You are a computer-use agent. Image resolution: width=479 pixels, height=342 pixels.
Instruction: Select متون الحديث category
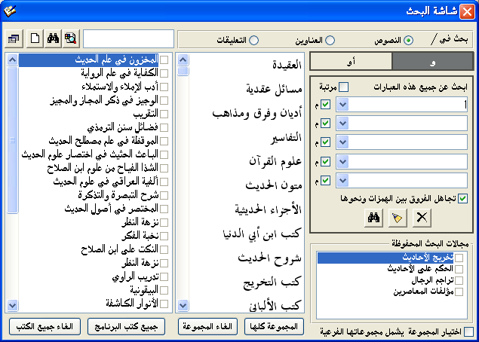pos(274,185)
